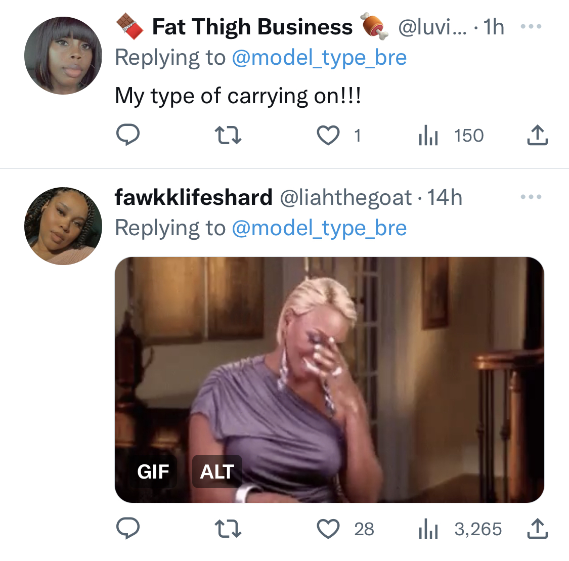
Task: Show the ALT description badge
Action: 217,471
